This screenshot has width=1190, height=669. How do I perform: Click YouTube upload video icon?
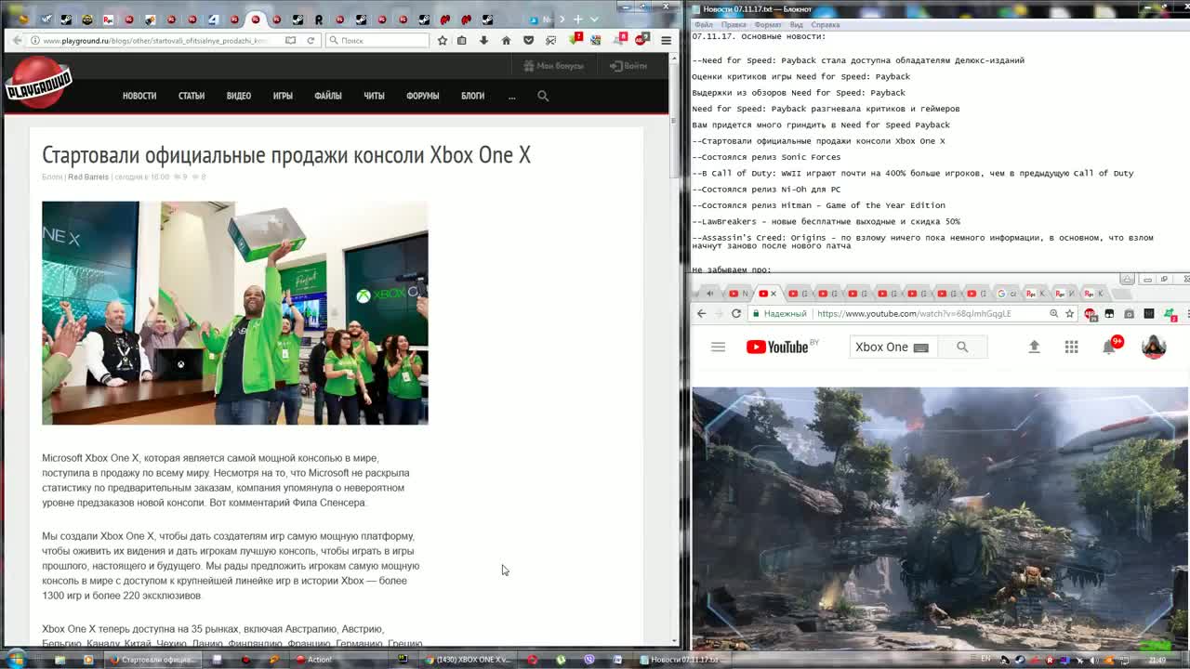click(x=1034, y=347)
